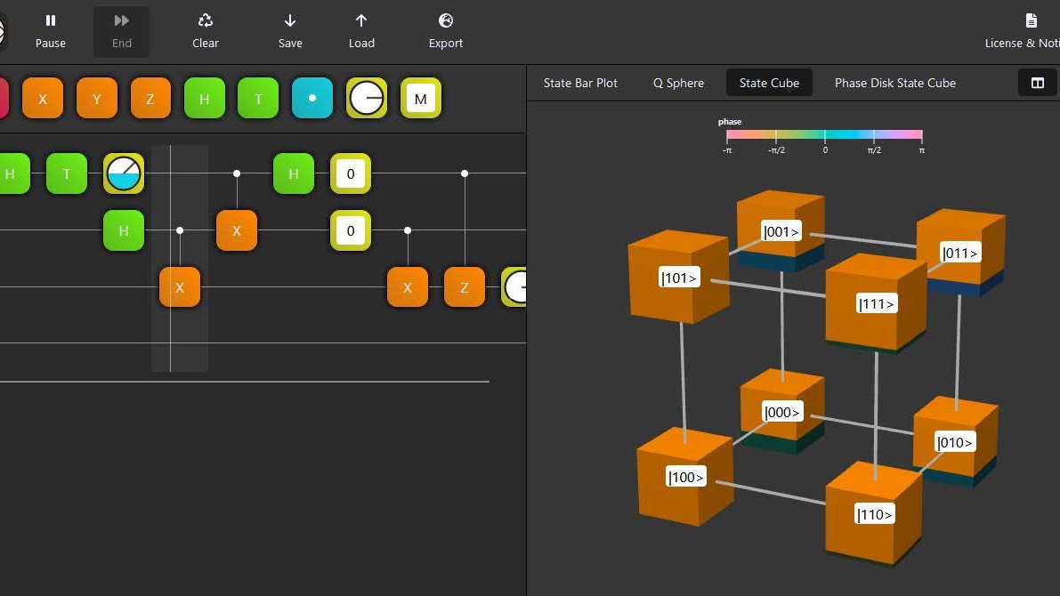
Task: Switch to State Bar Plot tab
Action: (x=580, y=83)
